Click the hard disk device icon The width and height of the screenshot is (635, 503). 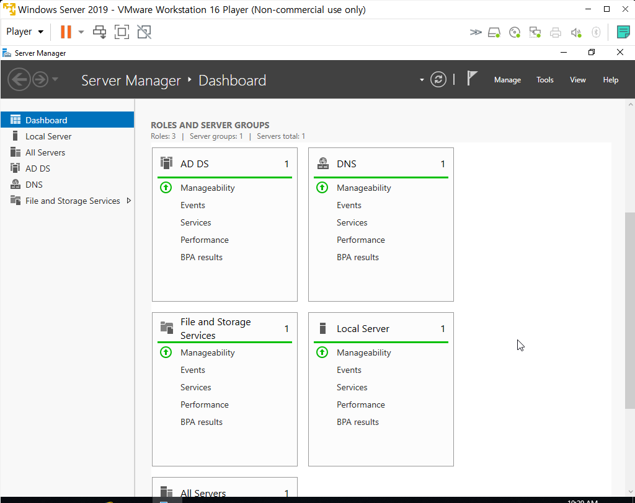[x=494, y=32]
